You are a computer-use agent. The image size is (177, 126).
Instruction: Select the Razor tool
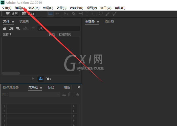pos(74,14)
